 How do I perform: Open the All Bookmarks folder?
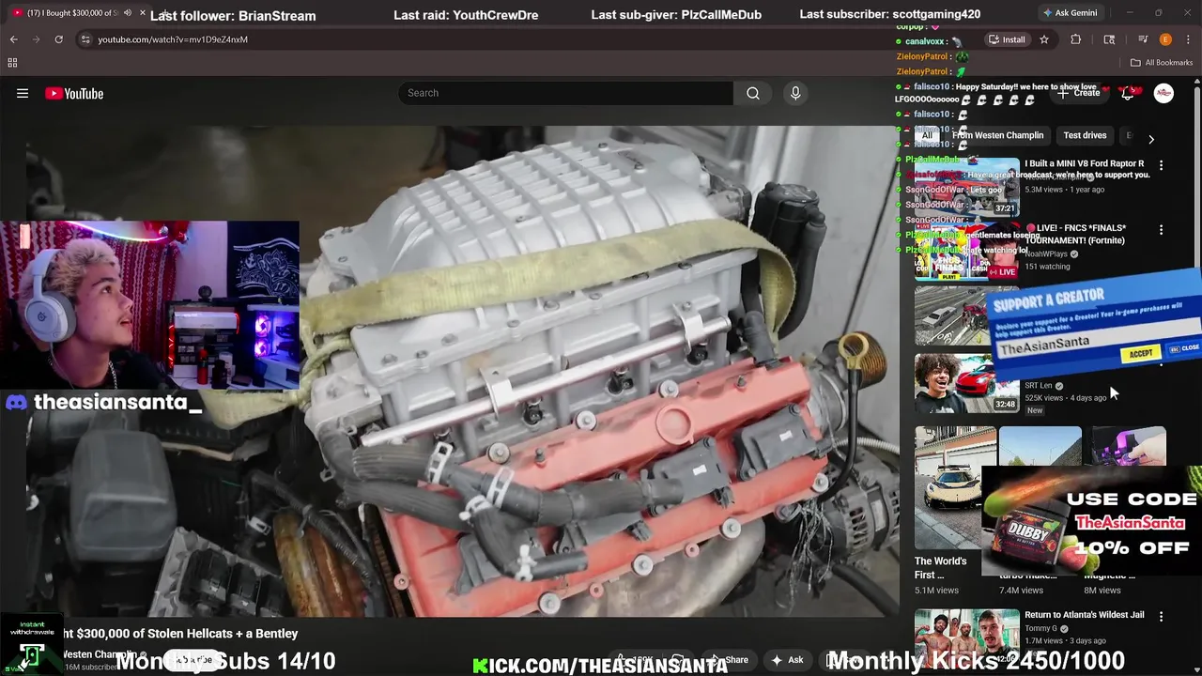(1162, 63)
